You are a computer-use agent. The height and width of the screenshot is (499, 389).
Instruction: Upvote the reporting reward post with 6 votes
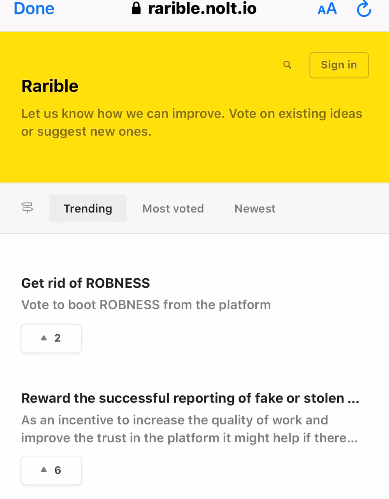(x=51, y=470)
